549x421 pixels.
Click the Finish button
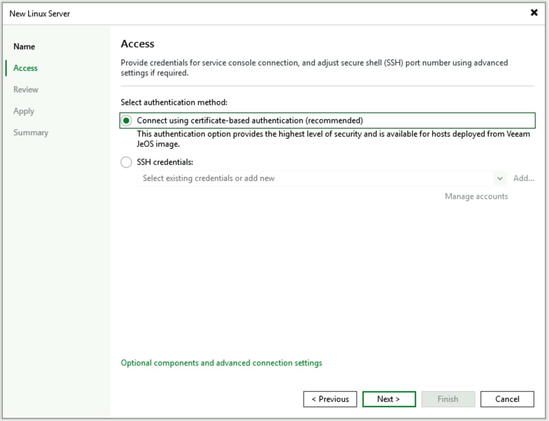click(448, 399)
